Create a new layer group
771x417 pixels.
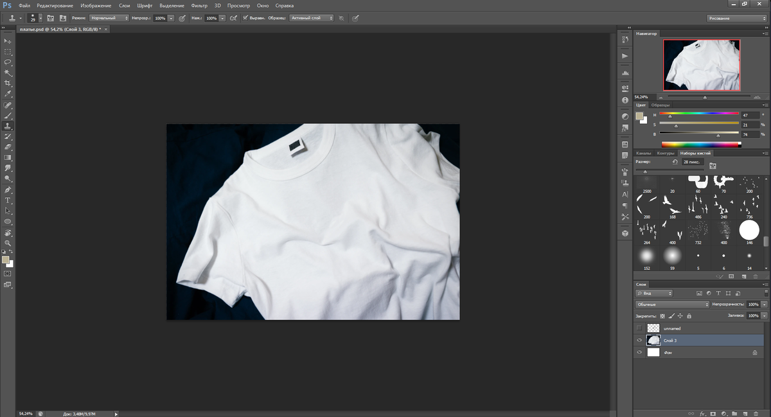734,413
